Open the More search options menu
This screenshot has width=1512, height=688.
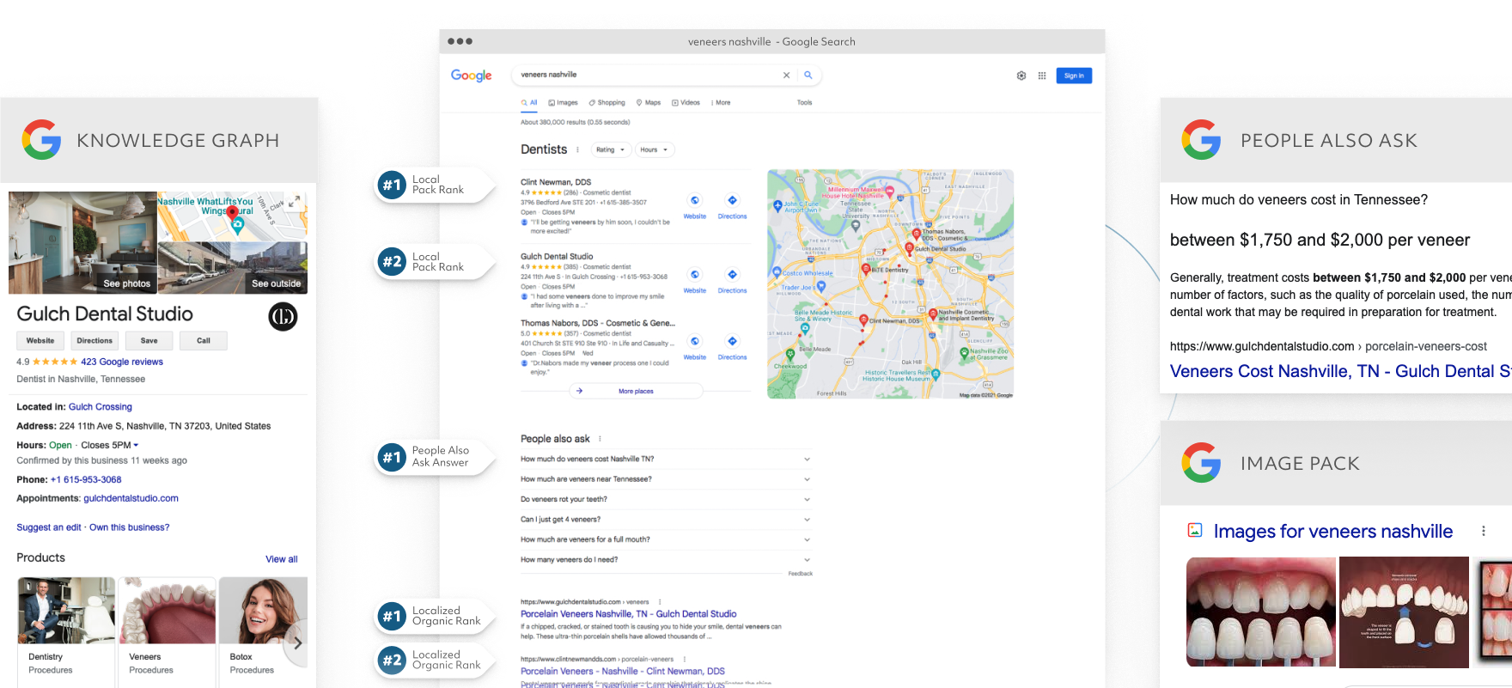coord(721,102)
